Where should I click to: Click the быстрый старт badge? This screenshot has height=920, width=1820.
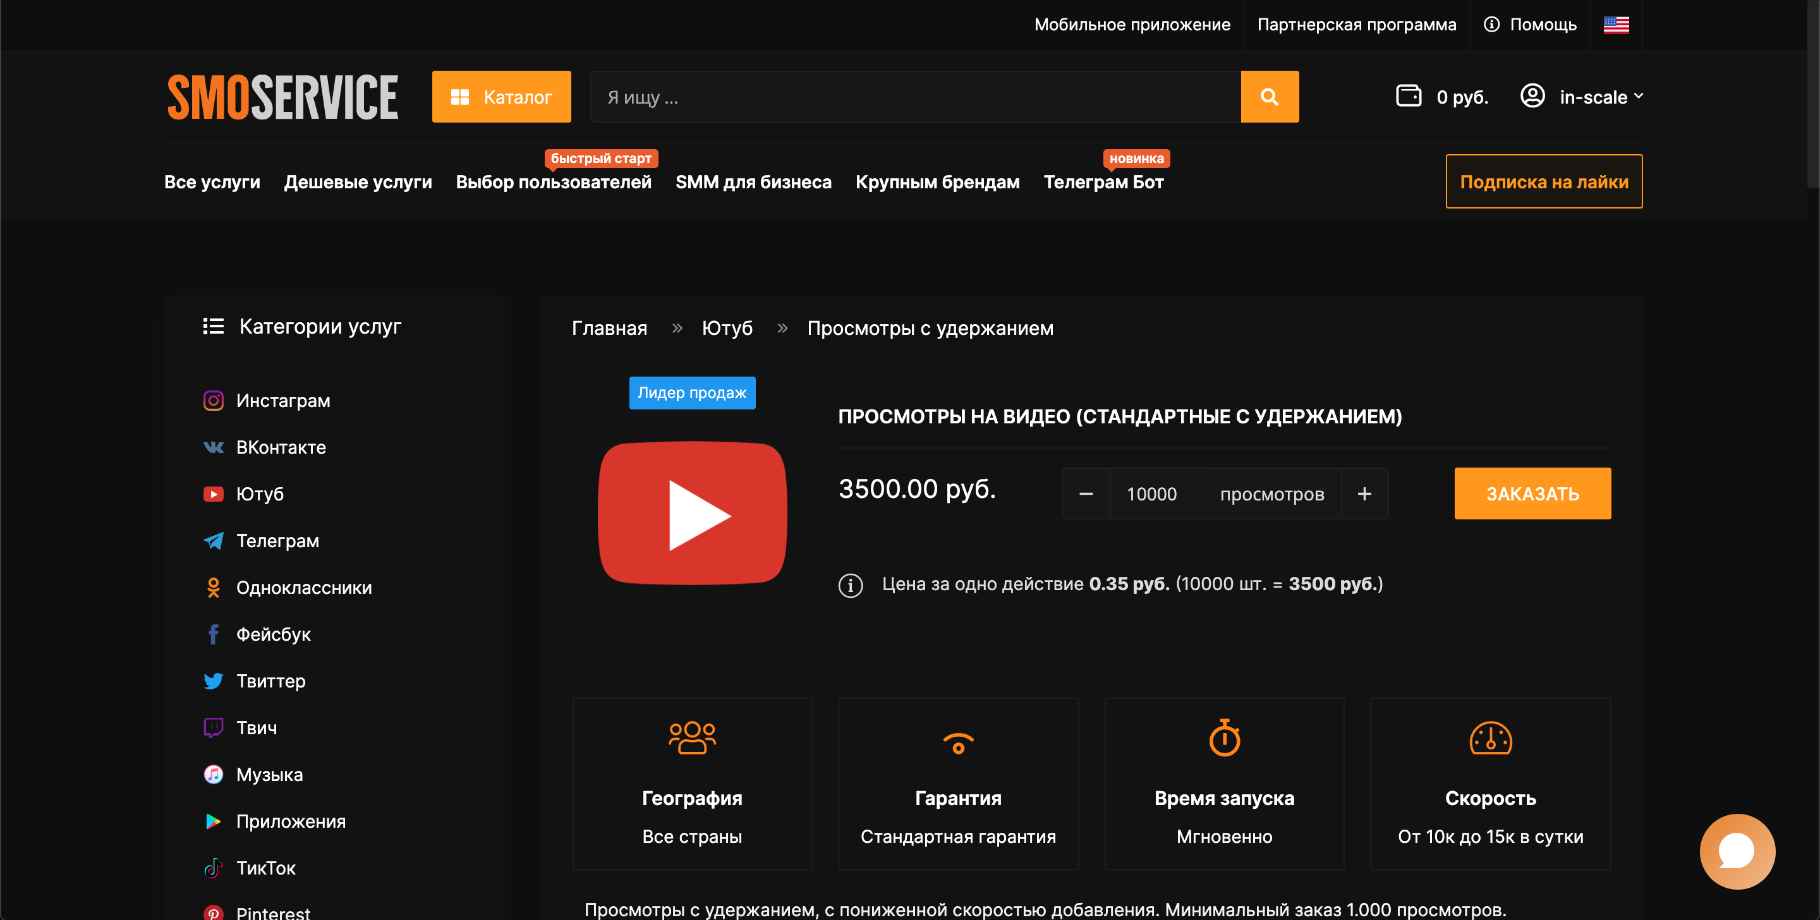(600, 158)
